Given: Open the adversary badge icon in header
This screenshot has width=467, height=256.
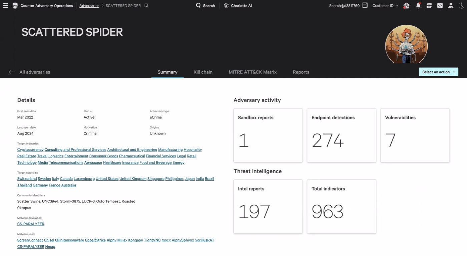Looking at the screenshot, I should tap(406, 6).
